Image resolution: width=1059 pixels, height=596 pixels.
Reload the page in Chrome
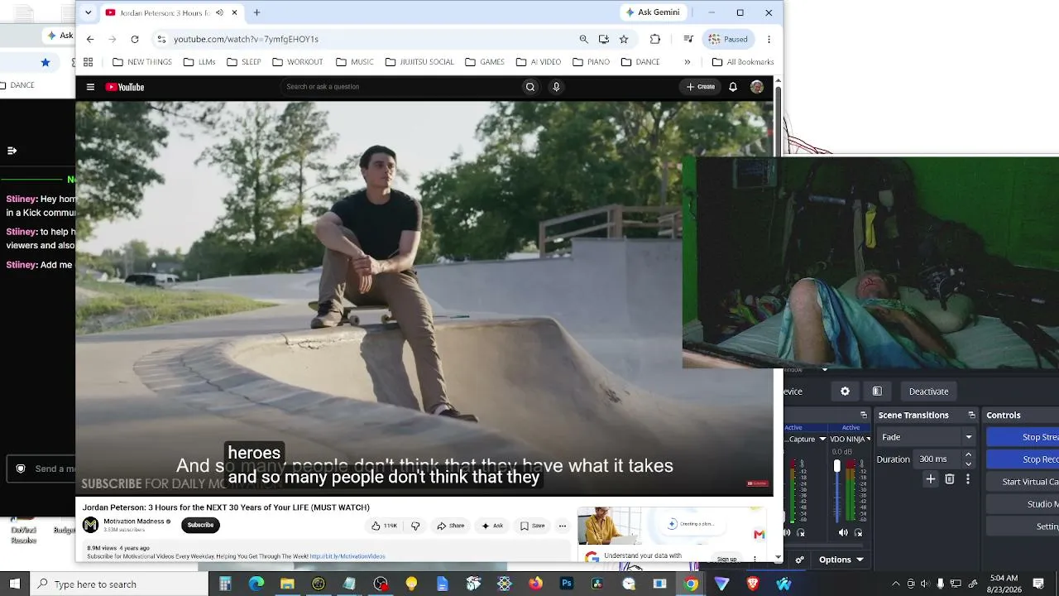tap(135, 39)
